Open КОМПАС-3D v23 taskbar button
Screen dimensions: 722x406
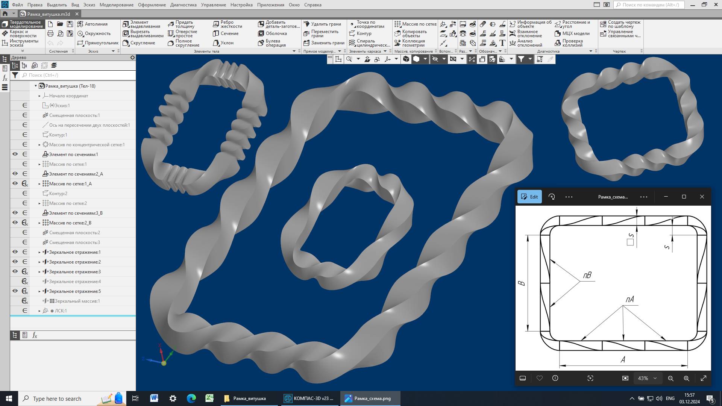[309, 398]
